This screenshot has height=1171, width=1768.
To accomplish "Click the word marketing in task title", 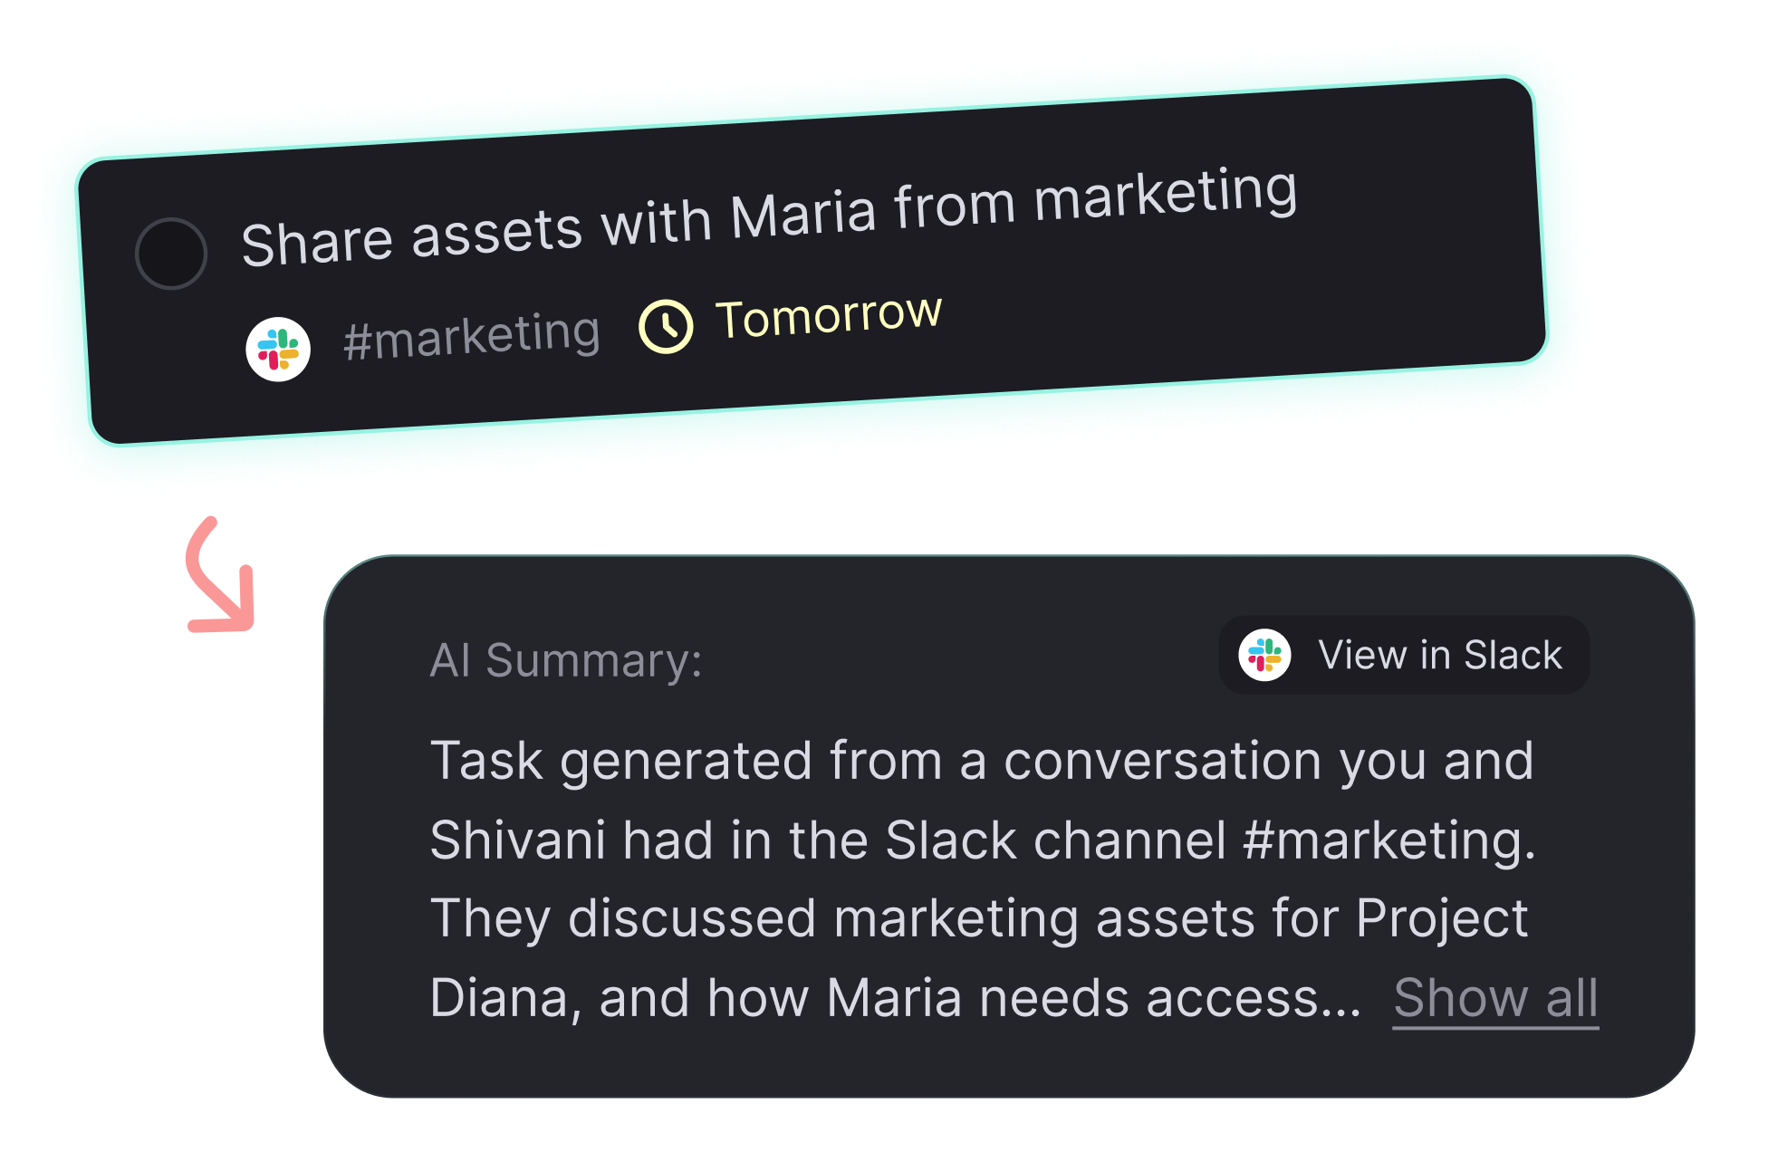I will [1166, 195].
